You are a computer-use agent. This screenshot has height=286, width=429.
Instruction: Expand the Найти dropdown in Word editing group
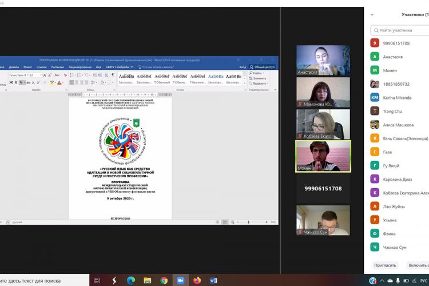point(264,73)
